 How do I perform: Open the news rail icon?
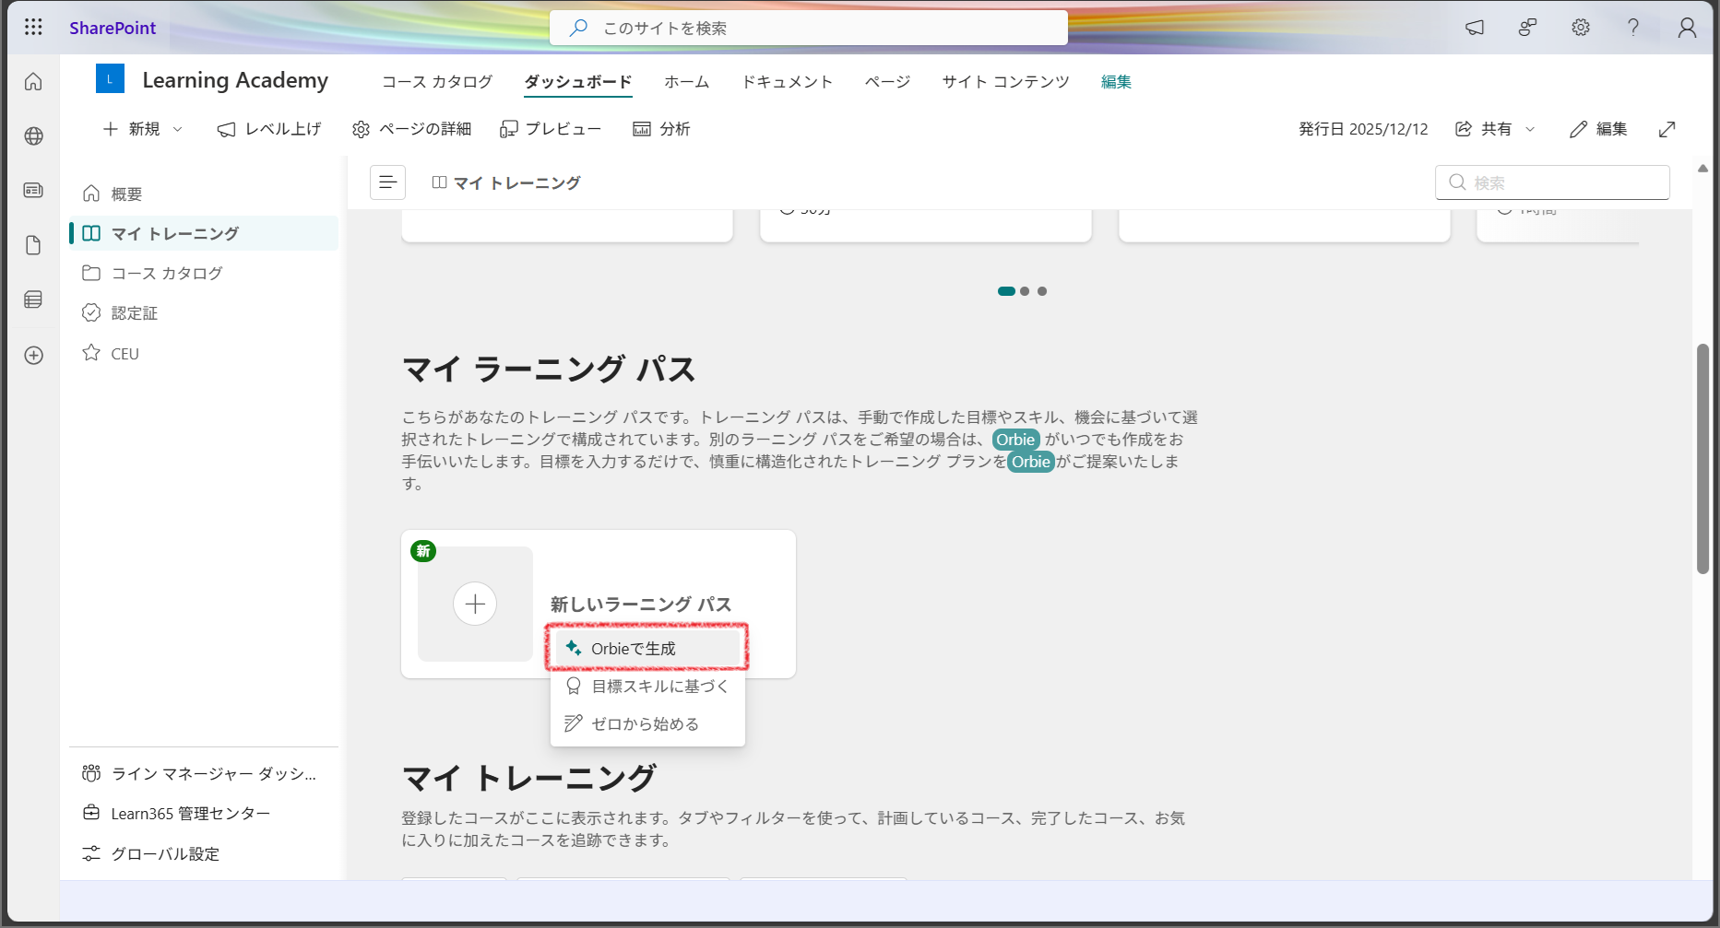click(x=33, y=191)
